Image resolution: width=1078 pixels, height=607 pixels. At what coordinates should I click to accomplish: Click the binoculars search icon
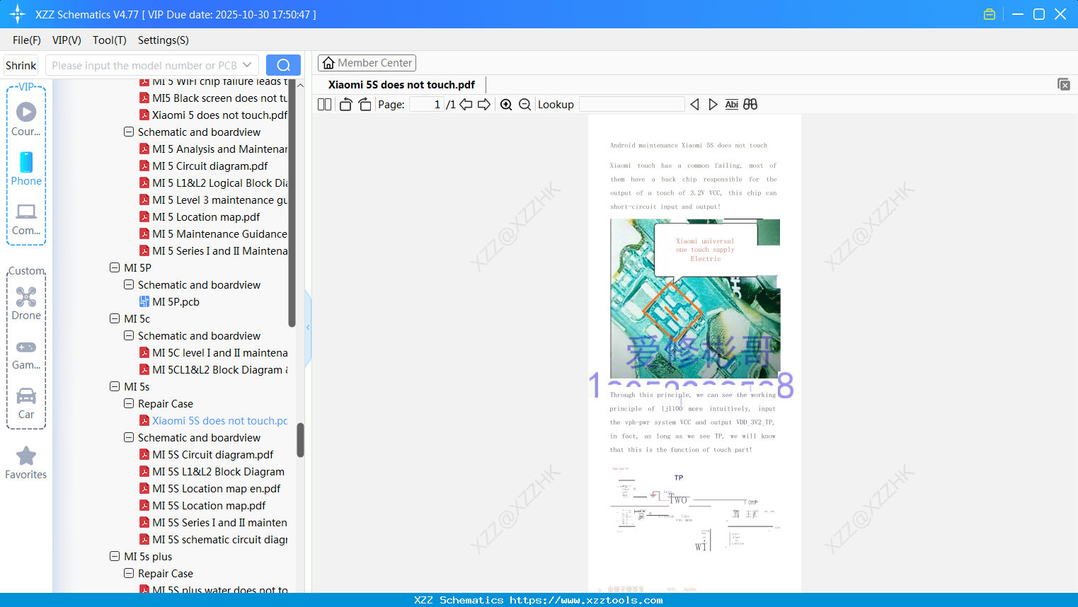point(750,105)
